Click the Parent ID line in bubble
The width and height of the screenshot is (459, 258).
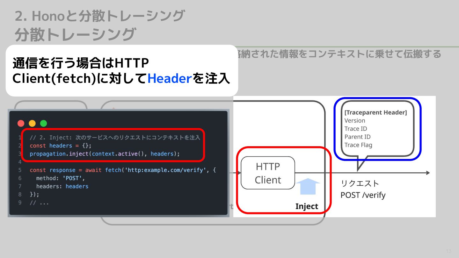[357, 137]
